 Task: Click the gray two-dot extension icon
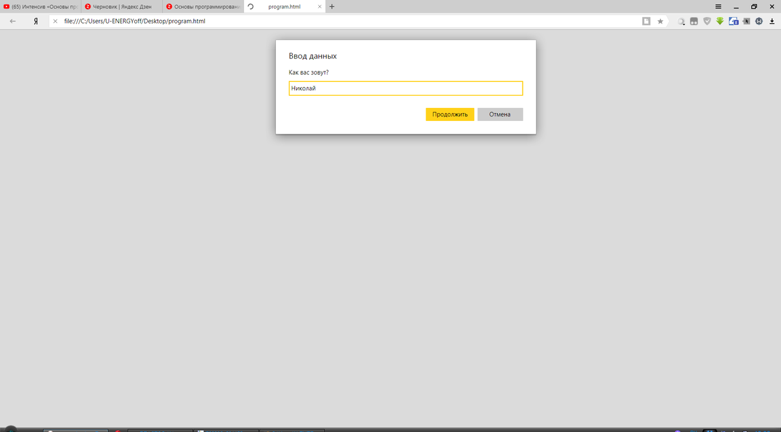(694, 21)
